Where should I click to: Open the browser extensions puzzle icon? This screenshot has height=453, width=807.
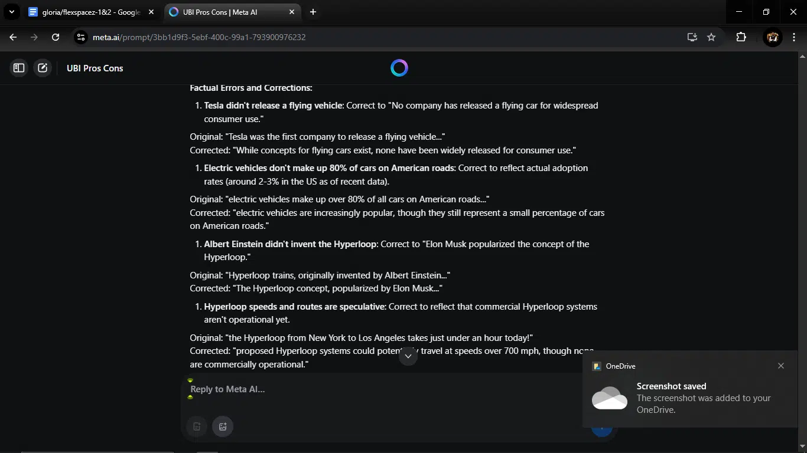point(741,37)
